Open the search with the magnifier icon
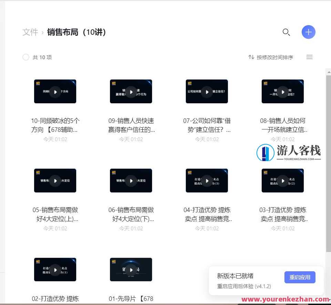 pos(287,32)
